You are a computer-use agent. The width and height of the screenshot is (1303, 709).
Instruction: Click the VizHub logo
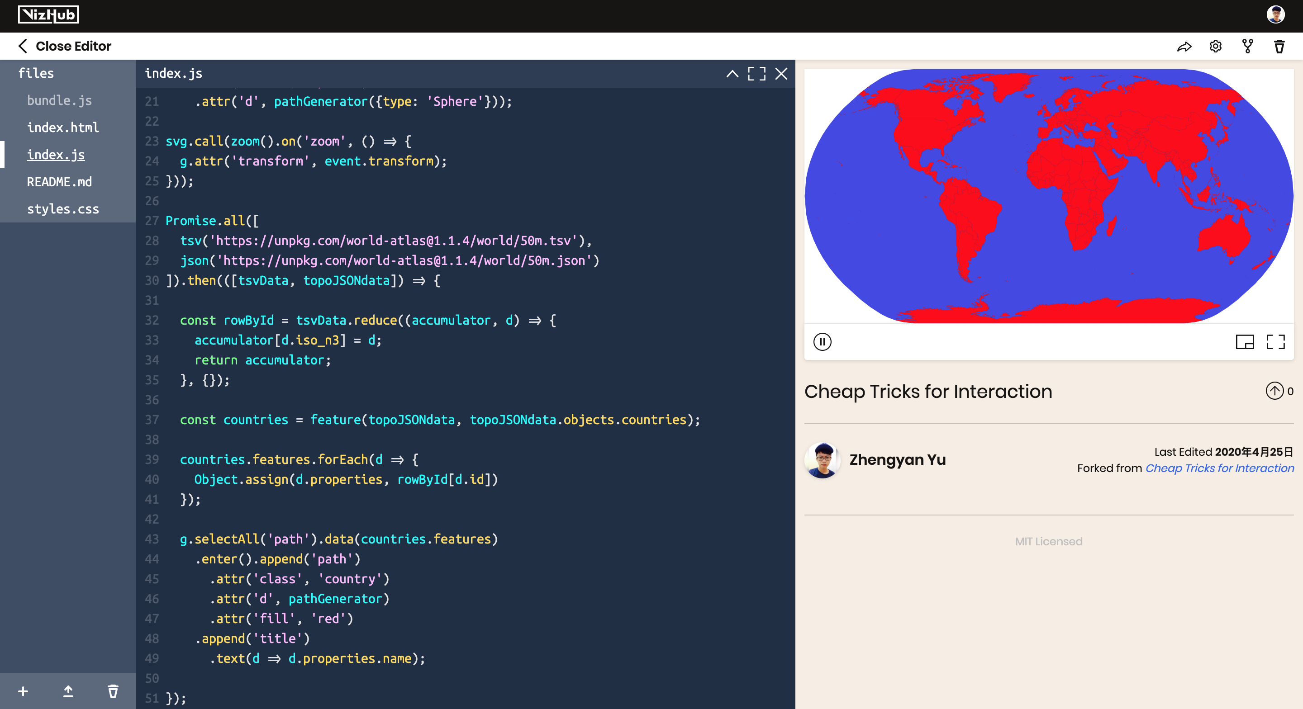click(x=48, y=14)
